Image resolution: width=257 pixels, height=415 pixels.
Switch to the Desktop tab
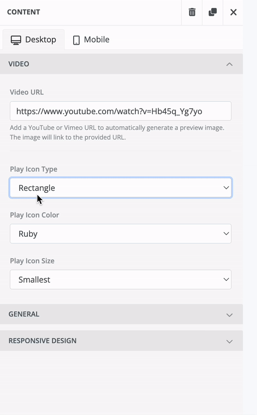[x=33, y=40]
